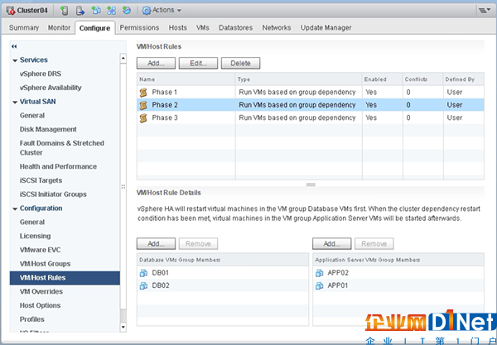Open iSCSI Initiator Groups
The height and width of the screenshot is (345, 497).
[x=53, y=194]
